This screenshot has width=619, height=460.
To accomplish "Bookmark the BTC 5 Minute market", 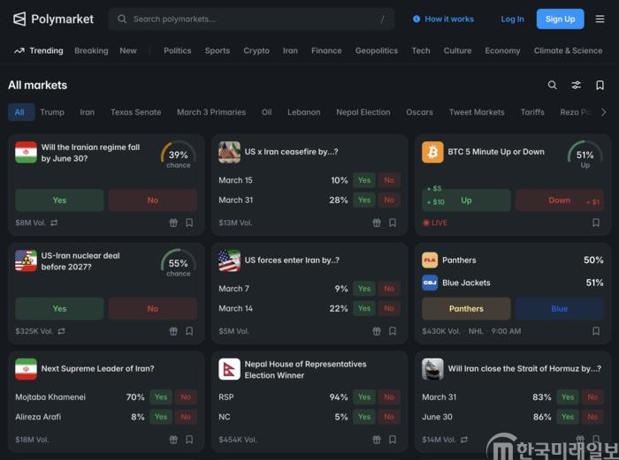I will pyautogui.click(x=596, y=222).
